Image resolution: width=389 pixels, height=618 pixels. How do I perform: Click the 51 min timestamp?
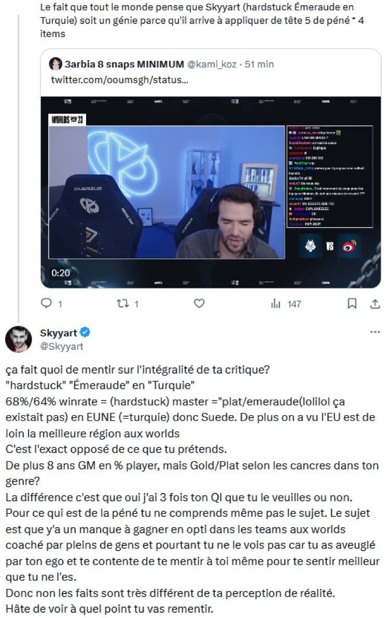coord(259,64)
